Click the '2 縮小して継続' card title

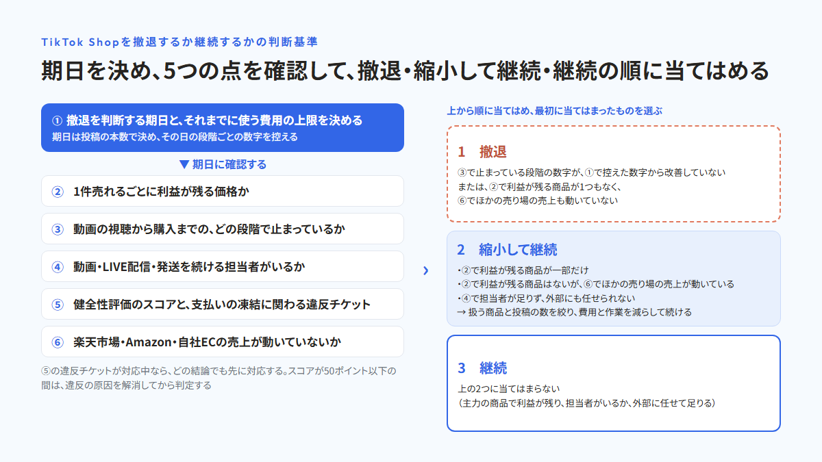click(x=507, y=249)
